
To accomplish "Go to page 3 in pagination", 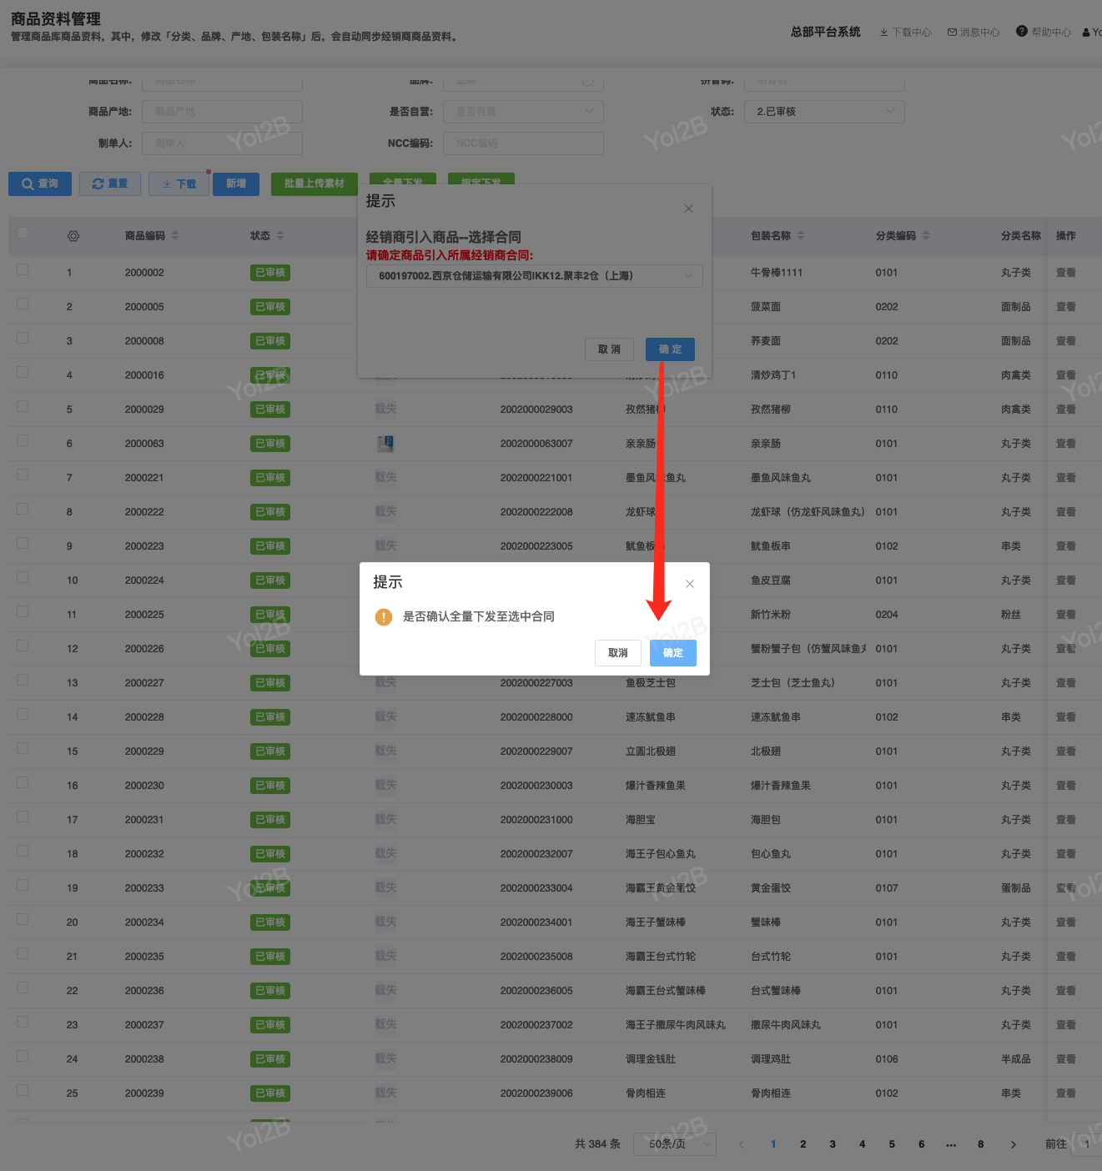I will tap(833, 1144).
